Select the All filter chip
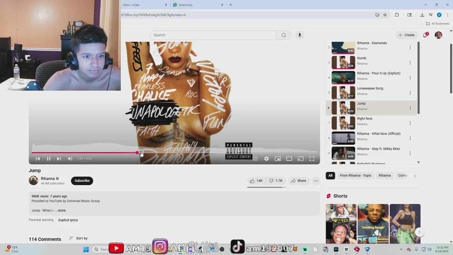This screenshot has height=255, width=453. pos(330,176)
